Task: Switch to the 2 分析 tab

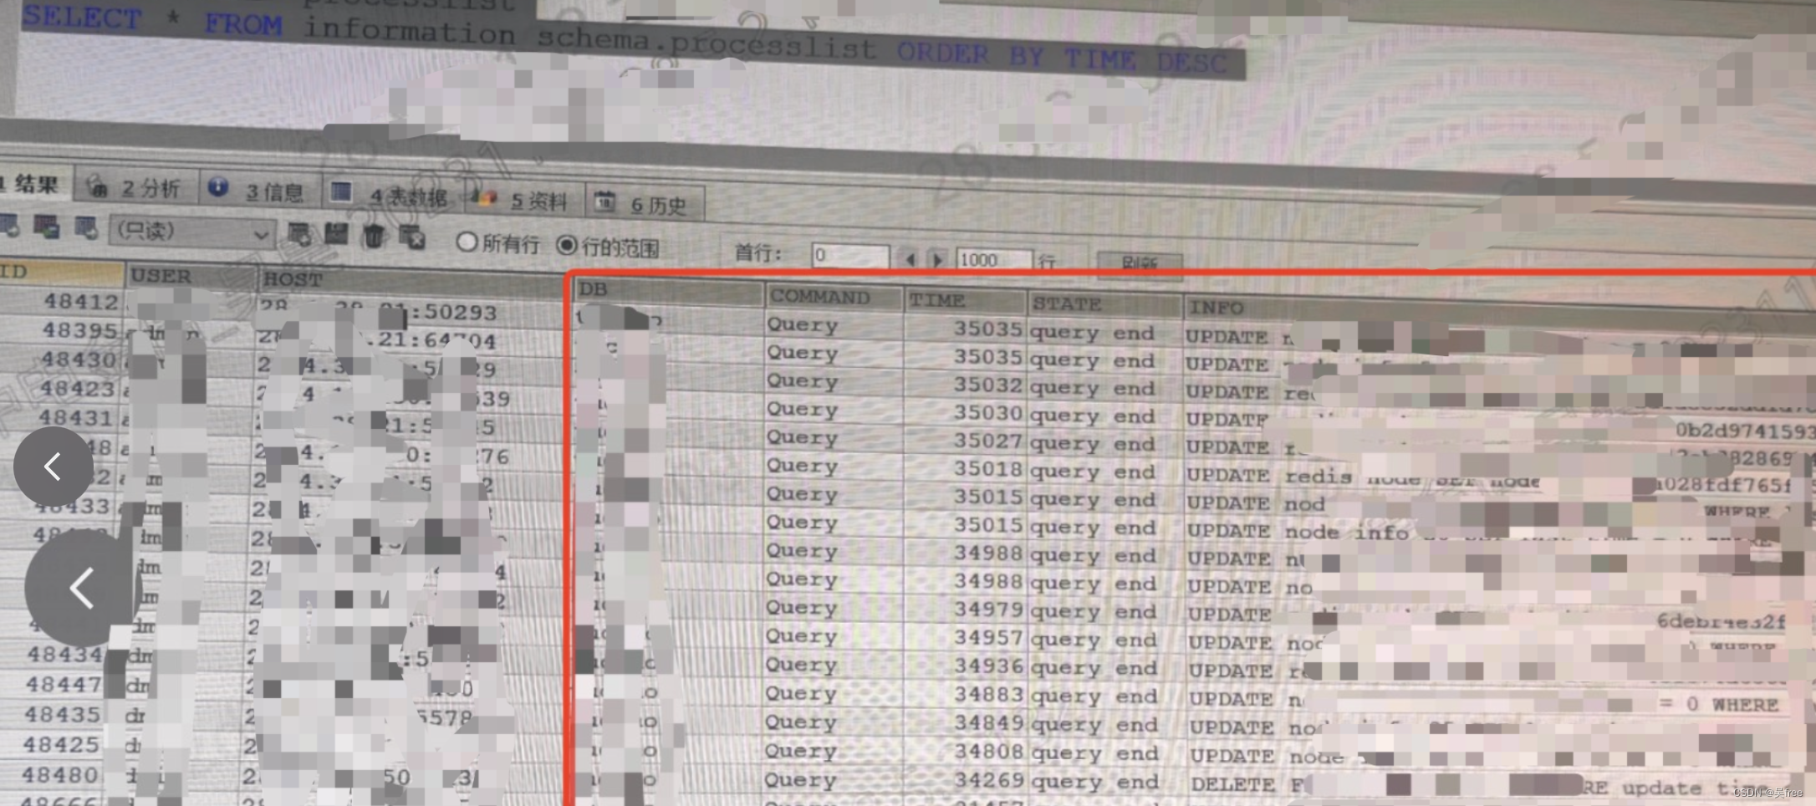Action: (x=135, y=187)
